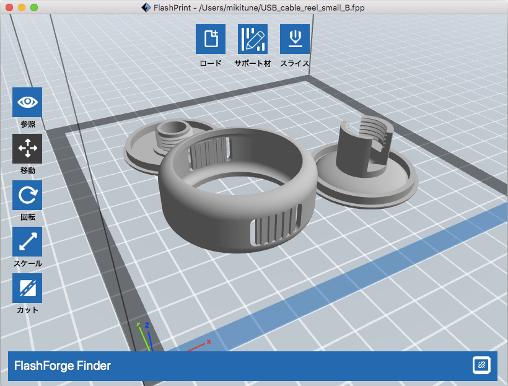Screen dimensions: 508x386
Task: Choose the Scale (スケール) tool
Action: (27, 242)
